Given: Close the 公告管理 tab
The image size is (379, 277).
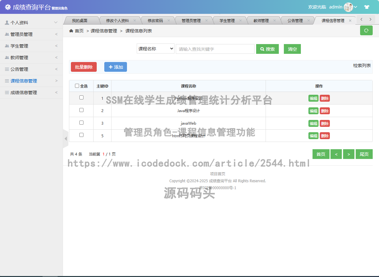Looking at the screenshot, I should click(308, 20).
